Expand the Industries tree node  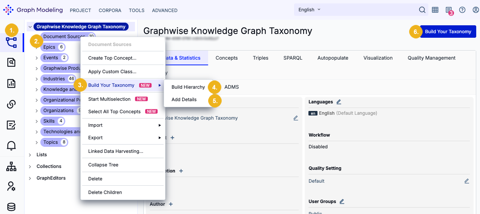(37, 79)
